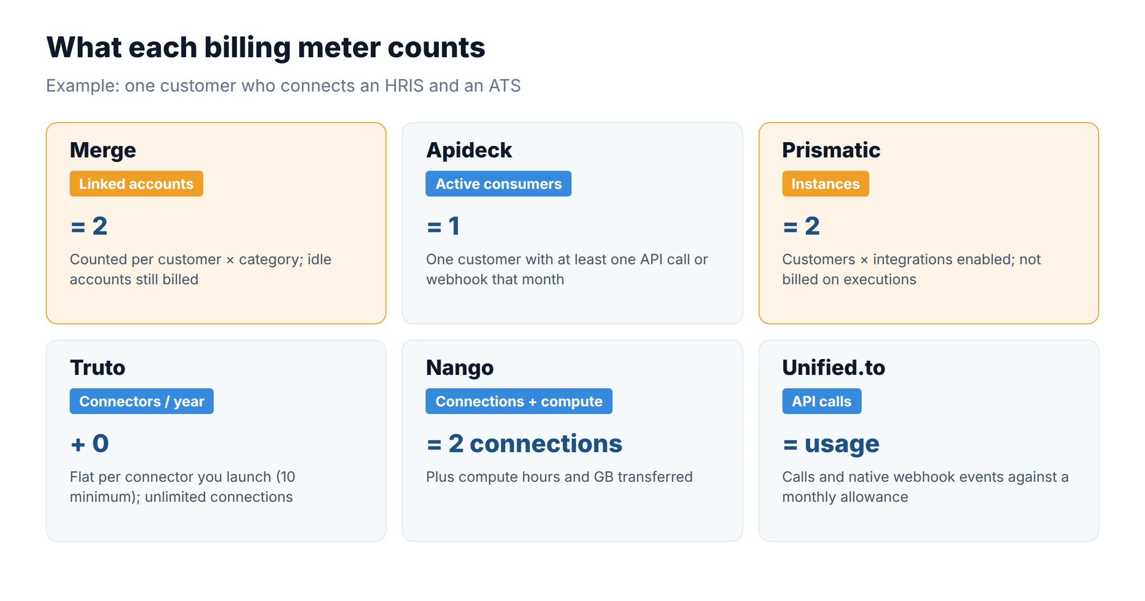Viewport: 1145px width, 601px height.
Task: Click the '= 2' value in Prismatic card
Action: 801,226
